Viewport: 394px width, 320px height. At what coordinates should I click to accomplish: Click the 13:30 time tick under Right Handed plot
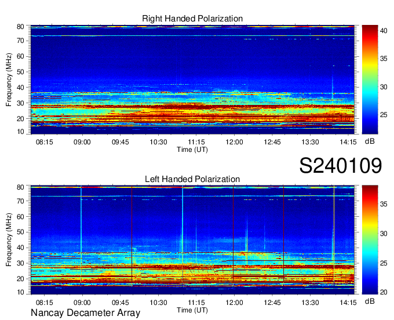pyautogui.click(x=310, y=142)
